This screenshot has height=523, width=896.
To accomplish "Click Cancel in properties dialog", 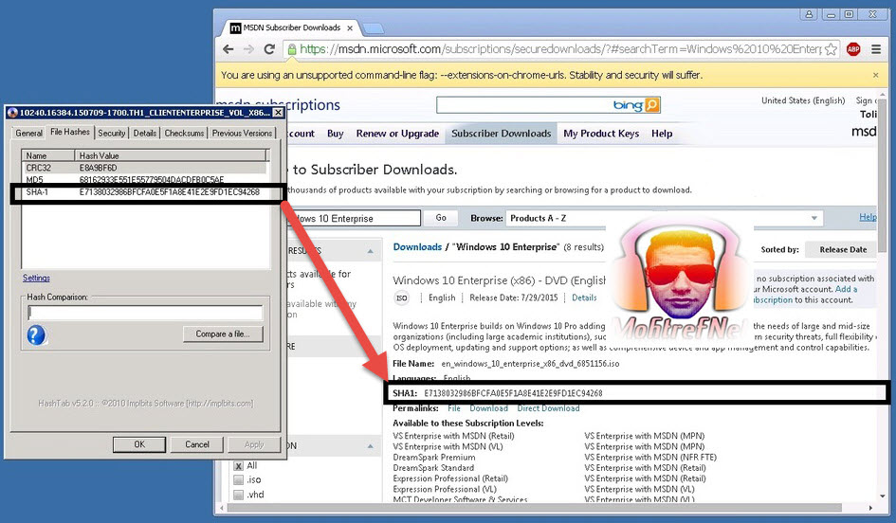I will coord(197,444).
